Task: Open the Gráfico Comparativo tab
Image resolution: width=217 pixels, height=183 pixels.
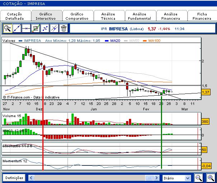Action: [77, 16]
